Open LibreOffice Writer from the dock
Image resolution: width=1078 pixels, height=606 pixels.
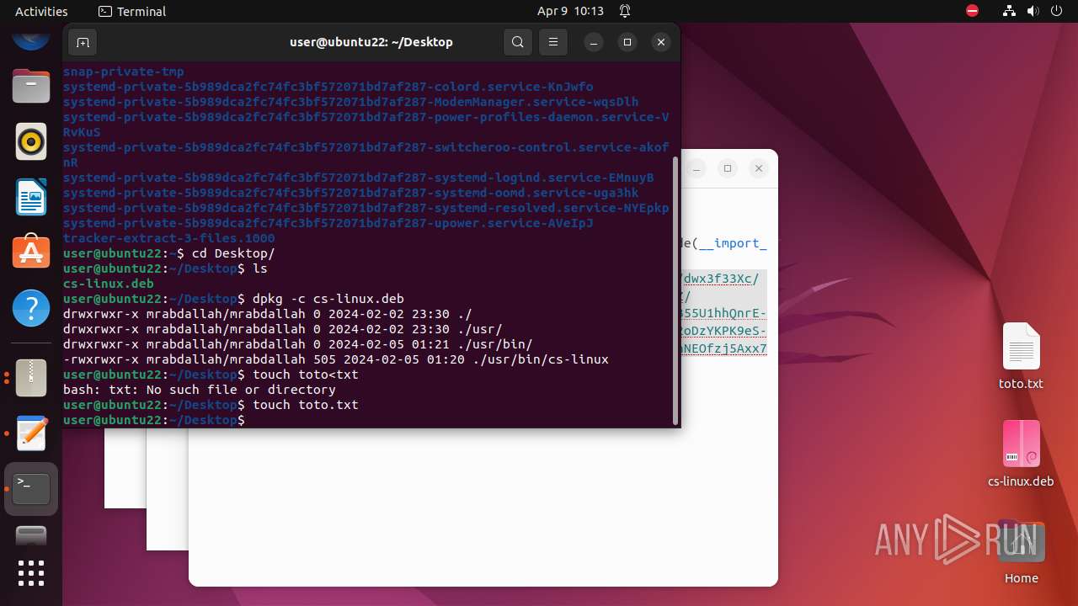point(31,197)
